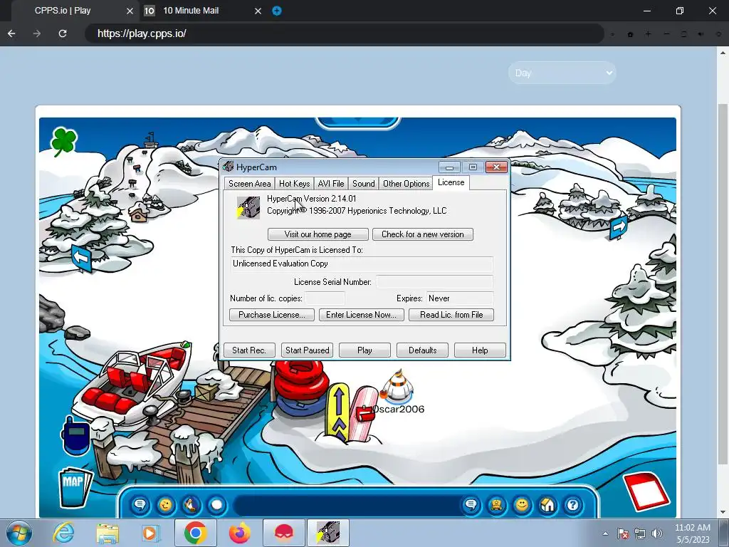This screenshot has width=729, height=547.
Task: Click Read Lic. from File button
Action: [451, 315]
